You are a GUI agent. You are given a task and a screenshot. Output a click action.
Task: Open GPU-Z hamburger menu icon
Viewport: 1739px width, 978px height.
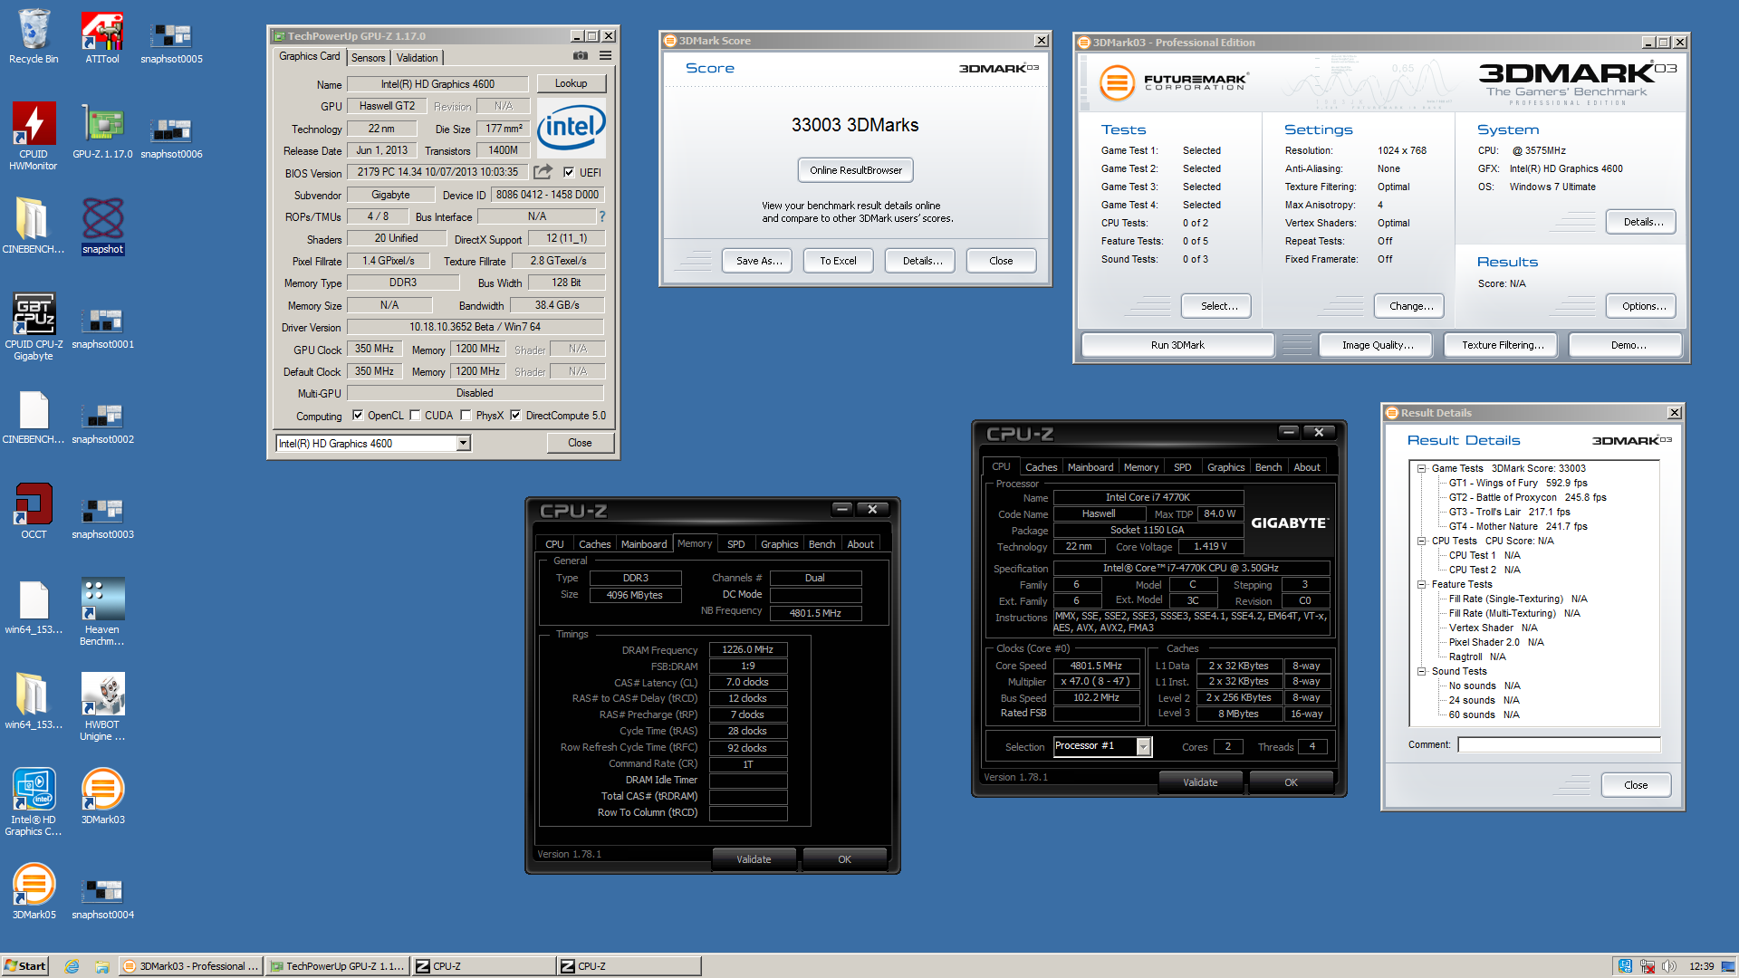click(605, 56)
